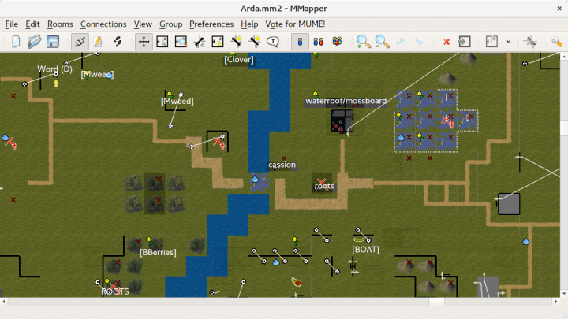Click the horizontal scrollbar left arrow
The height and width of the screenshot is (319, 568).
4,301
